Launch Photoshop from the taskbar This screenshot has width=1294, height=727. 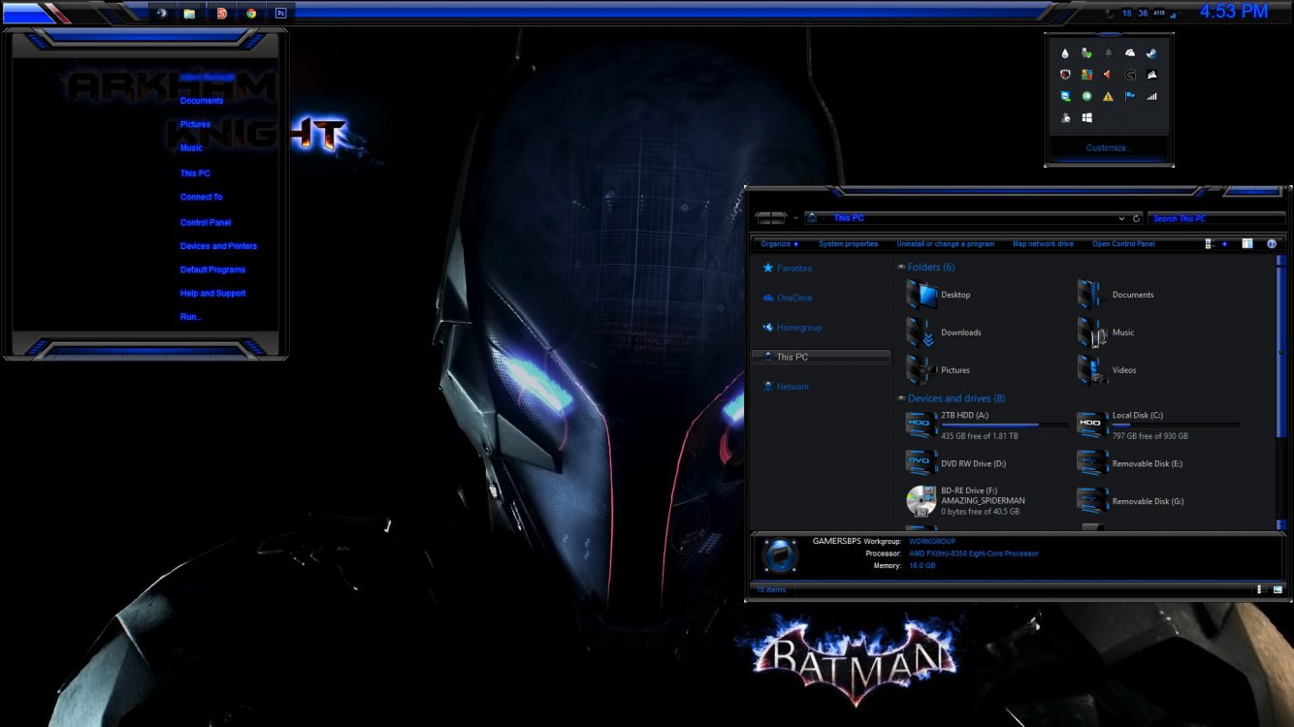pyautogui.click(x=281, y=13)
